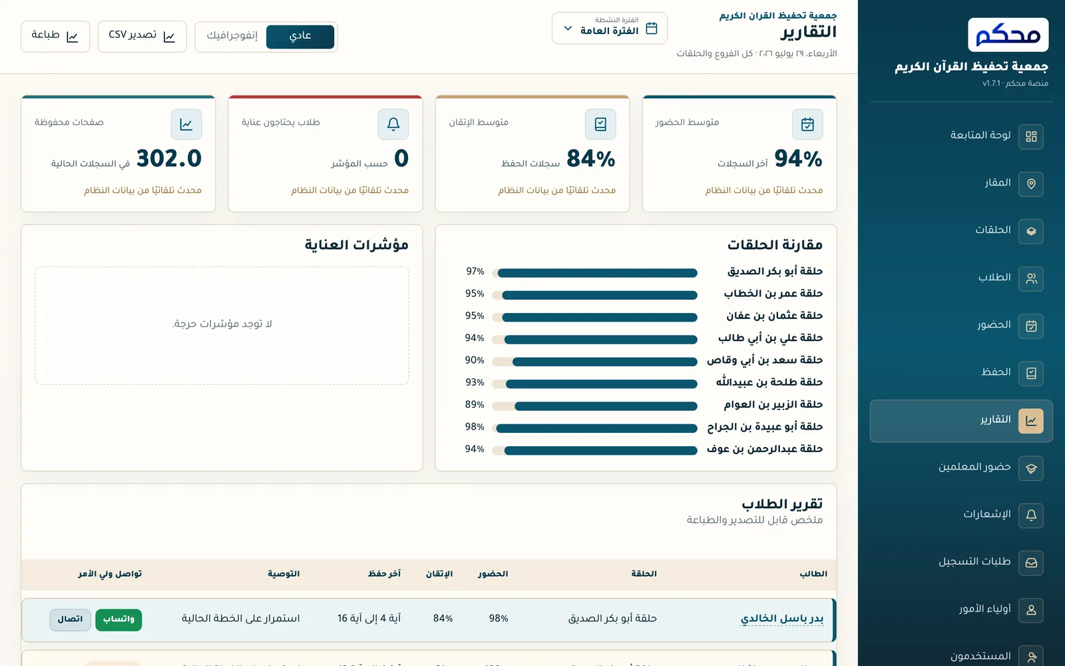
Task: Navigate to الحلقات page
Action: click(961, 231)
